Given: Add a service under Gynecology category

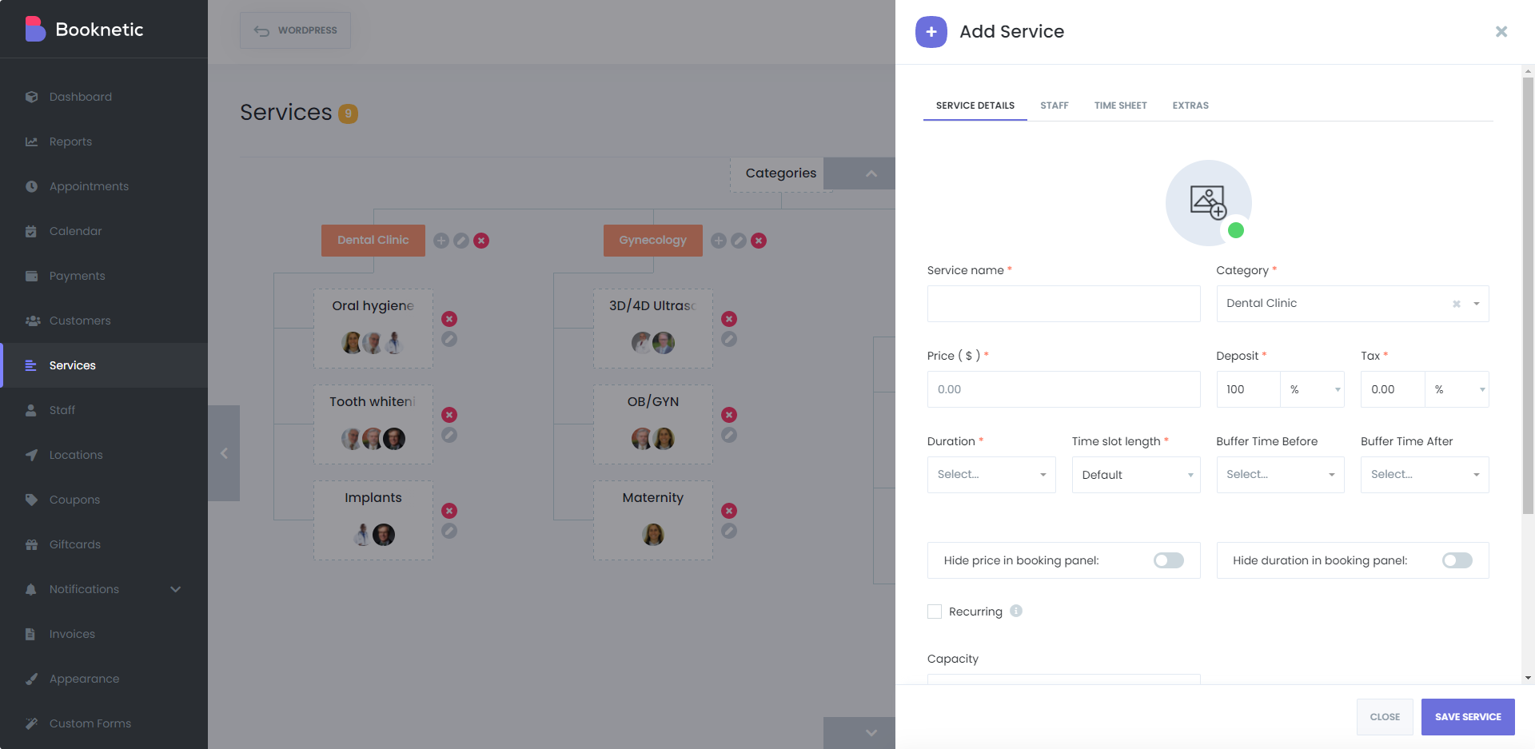Looking at the screenshot, I should (x=719, y=241).
